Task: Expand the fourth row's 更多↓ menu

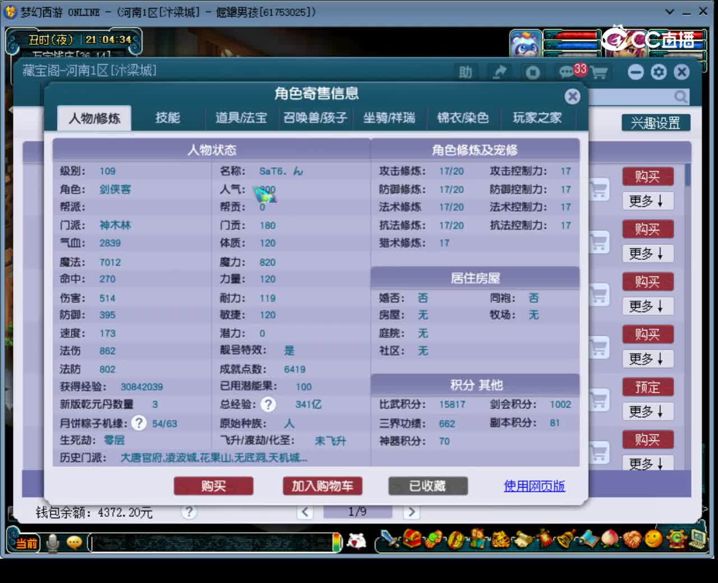Action: (648, 359)
